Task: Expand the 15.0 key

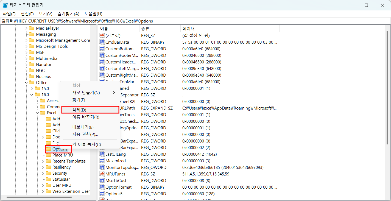Action: tap(32, 89)
